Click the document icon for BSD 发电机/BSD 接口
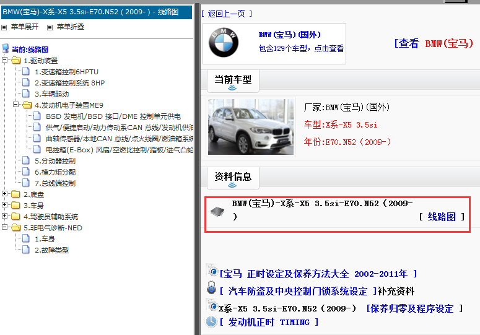This screenshot has height=335, width=480. (x=37, y=116)
